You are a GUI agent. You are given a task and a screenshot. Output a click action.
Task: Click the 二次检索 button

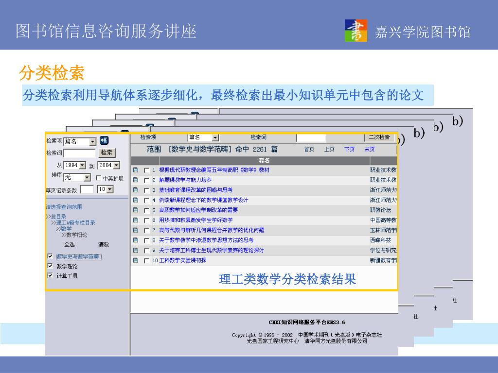[379, 137]
